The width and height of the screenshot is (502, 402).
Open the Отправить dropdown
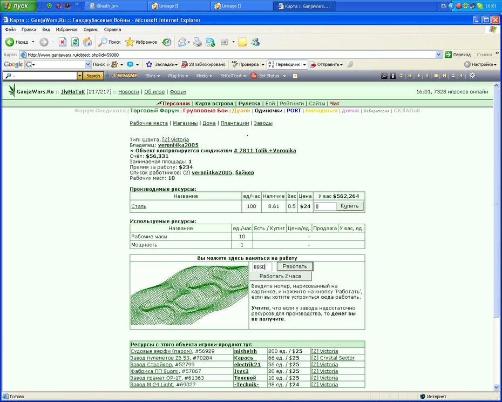342,64
